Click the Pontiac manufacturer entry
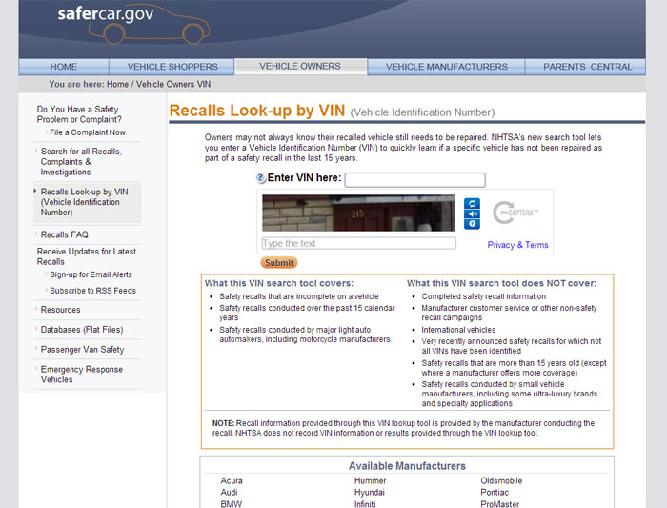This screenshot has height=508, width=667. pyautogui.click(x=495, y=492)
